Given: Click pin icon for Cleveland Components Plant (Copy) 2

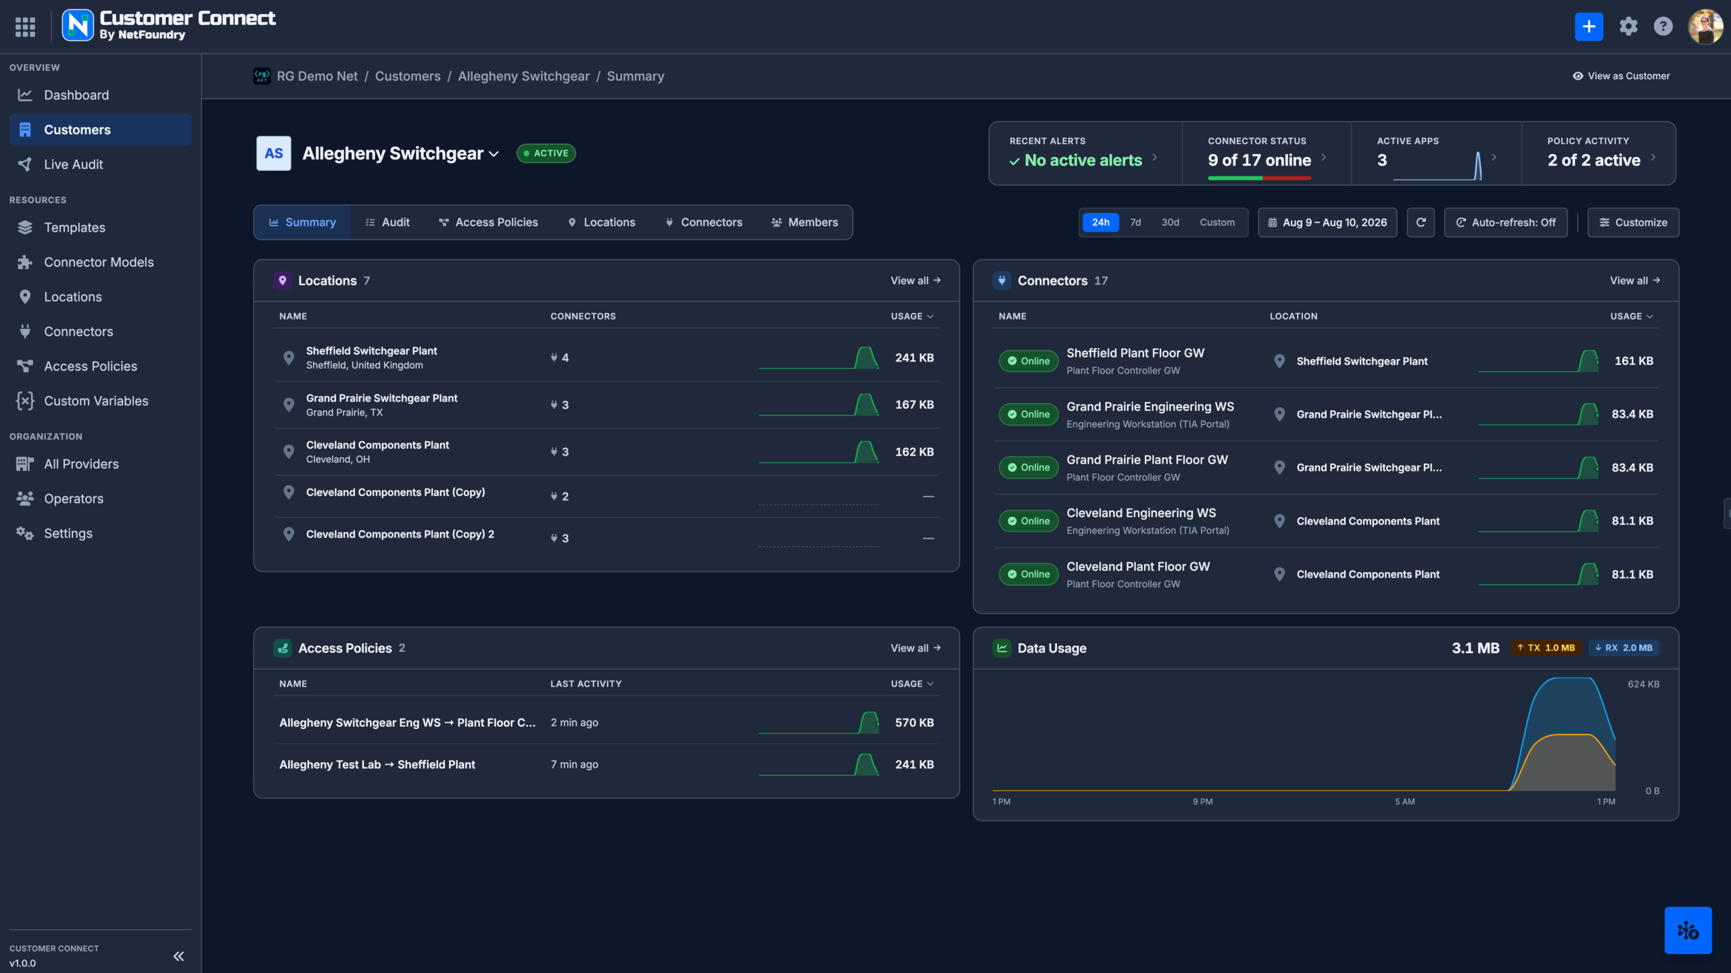Looking at the screenshot, I should tap(289, 534).
